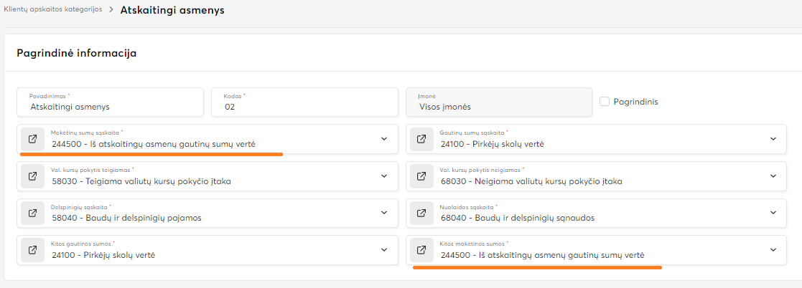802x288 pixels.
Task: Open the Delspinigių sąskaita dropdown list
Action: [x=384, y=213]
